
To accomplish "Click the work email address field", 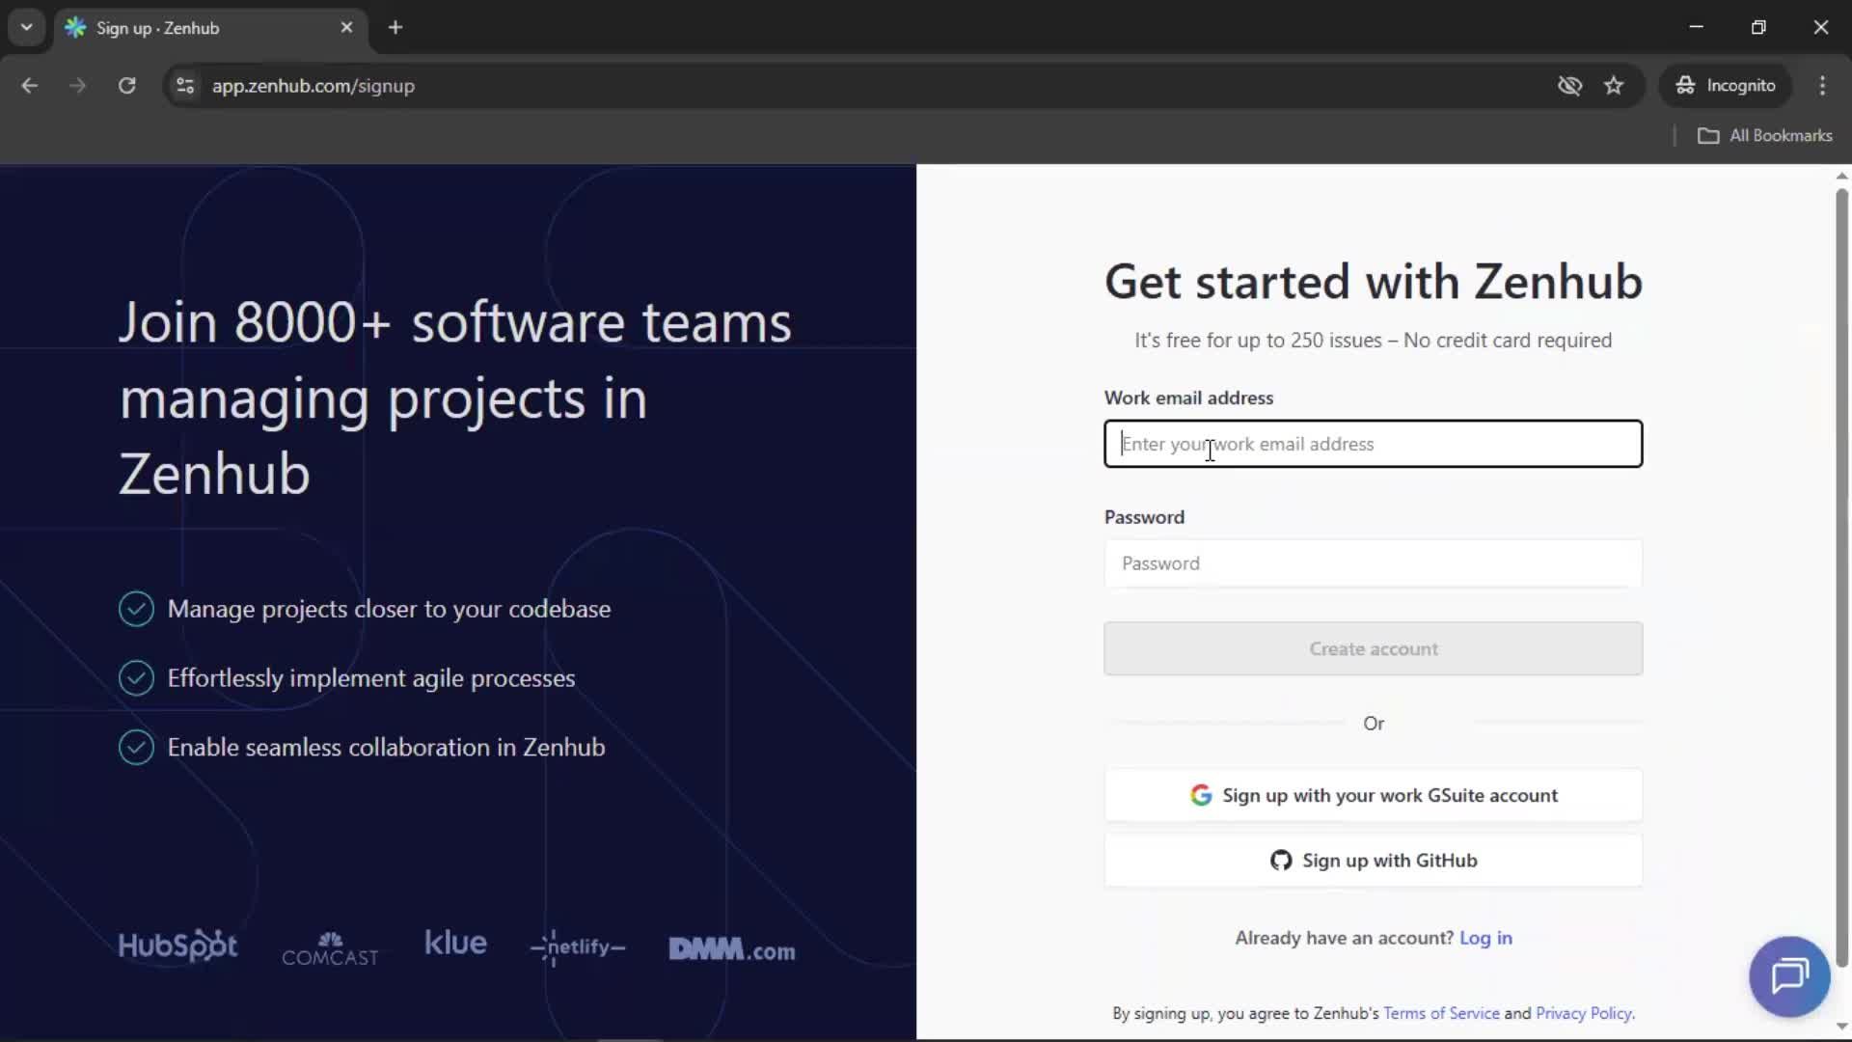I will [1373, 444].
